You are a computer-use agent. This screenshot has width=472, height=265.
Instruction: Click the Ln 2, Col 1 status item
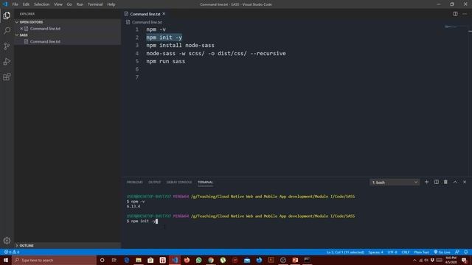[x=345, y=252]
